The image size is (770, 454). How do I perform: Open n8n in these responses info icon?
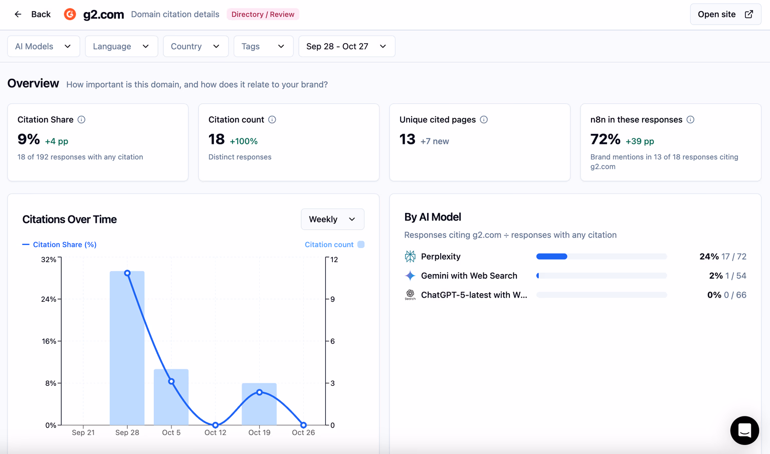tap(690, 119)
